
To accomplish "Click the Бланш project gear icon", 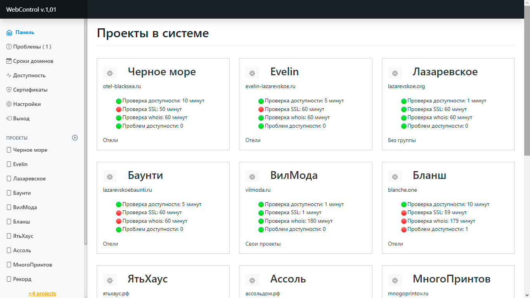I will tap(395, 177).
